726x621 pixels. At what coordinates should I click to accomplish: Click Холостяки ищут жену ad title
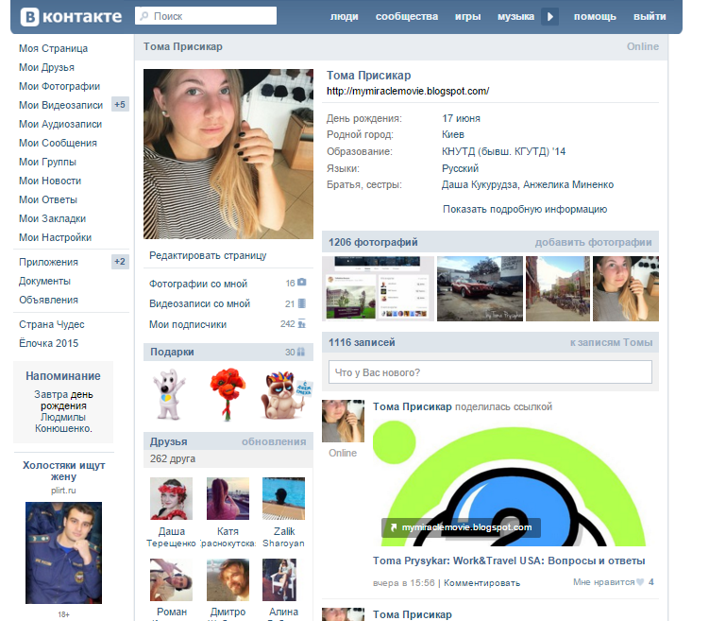[64, 471]
